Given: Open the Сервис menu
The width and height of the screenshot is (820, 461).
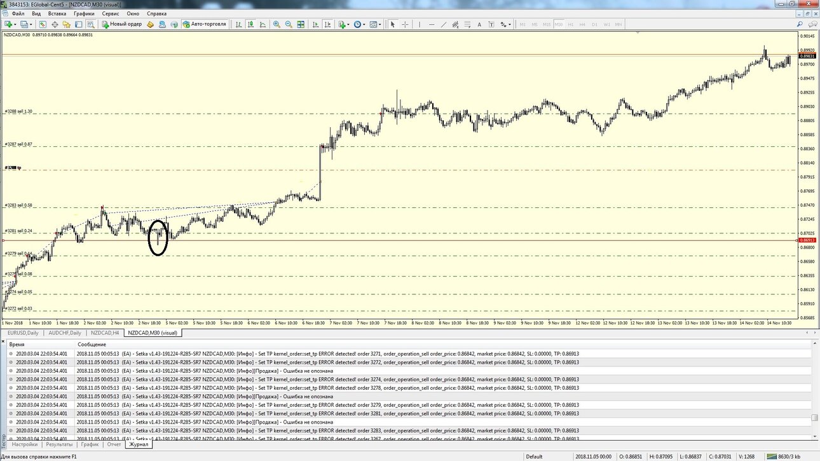Looking at the screenshot, I should coord(111,13).
